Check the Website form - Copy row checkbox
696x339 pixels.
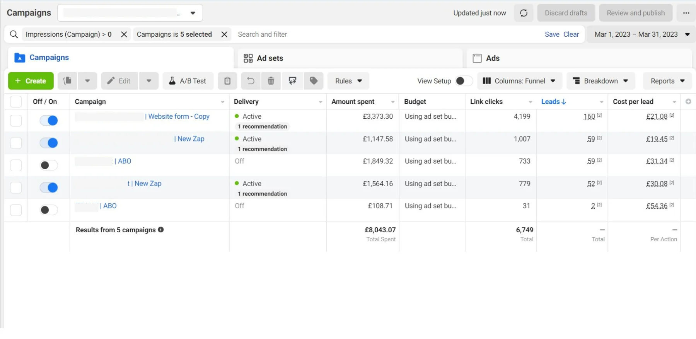[x=16, y=121]
